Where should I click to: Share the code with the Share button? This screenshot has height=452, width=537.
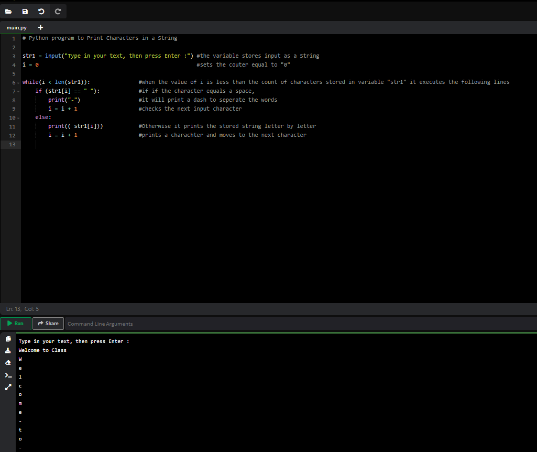[x=48, y=324]
